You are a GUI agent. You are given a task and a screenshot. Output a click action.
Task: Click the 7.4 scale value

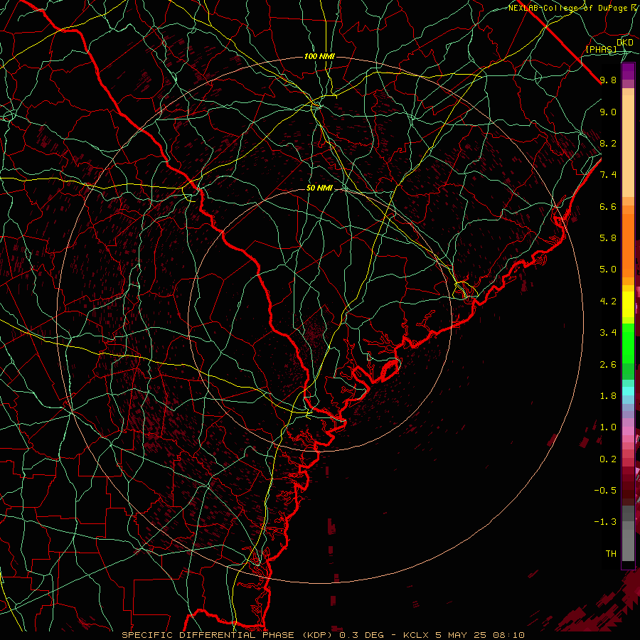[608, 175]
